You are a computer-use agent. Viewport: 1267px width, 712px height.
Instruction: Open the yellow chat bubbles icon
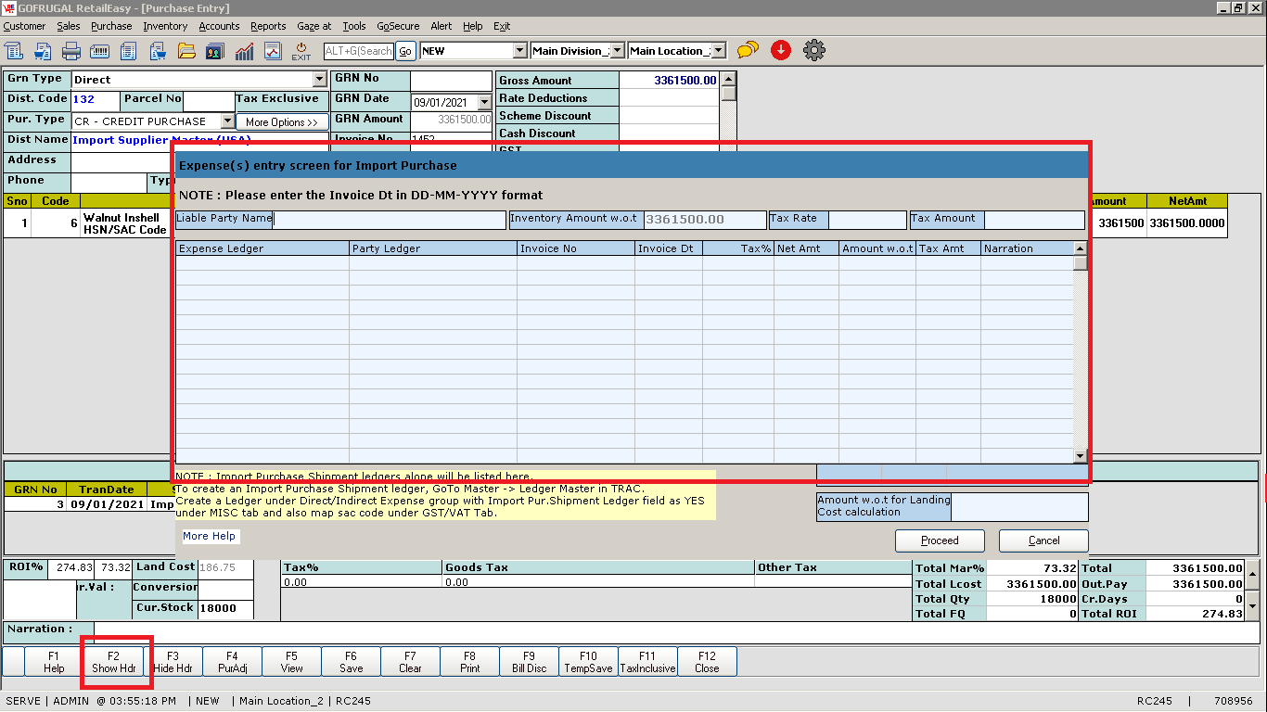748,51
